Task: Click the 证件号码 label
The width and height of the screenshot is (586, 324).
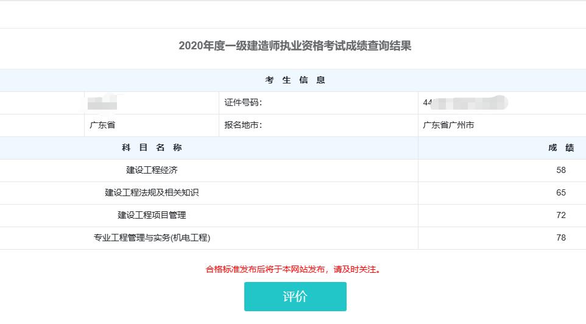Action: (243, 103)
